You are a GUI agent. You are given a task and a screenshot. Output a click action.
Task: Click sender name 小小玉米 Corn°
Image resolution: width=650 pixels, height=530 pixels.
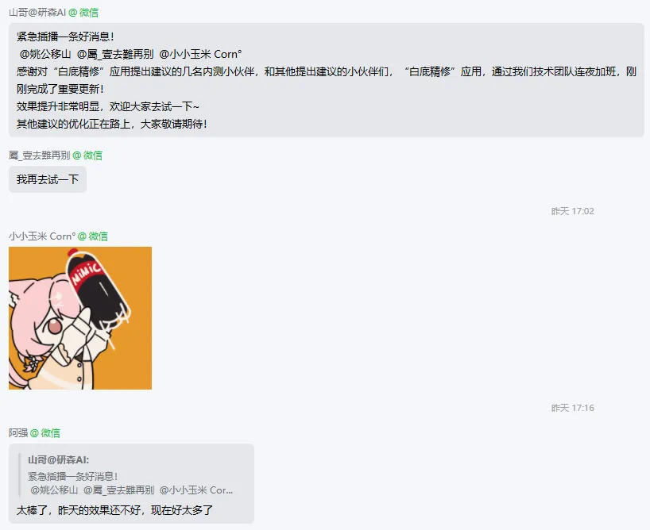coord(42,236)
